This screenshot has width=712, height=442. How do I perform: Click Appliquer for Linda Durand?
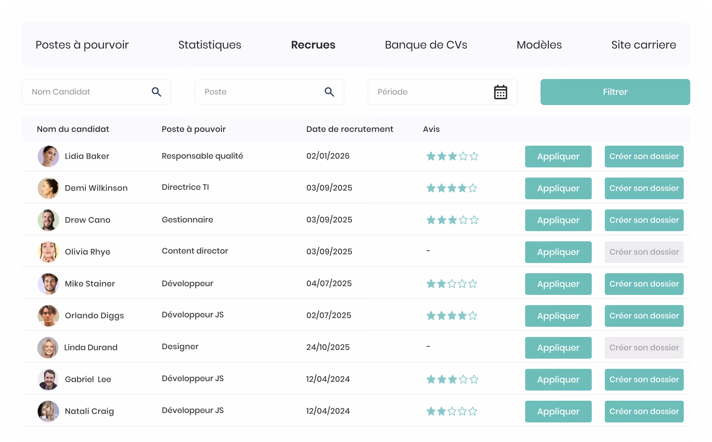click(x=558, y=348)
